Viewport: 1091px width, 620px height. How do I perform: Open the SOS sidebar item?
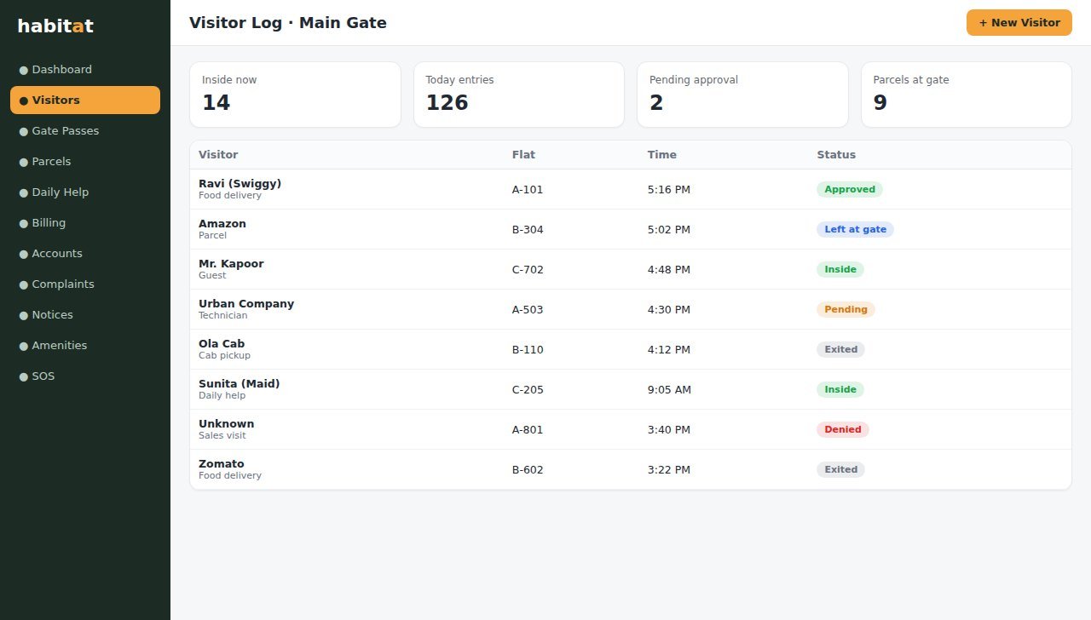click(x=85, y=376)
